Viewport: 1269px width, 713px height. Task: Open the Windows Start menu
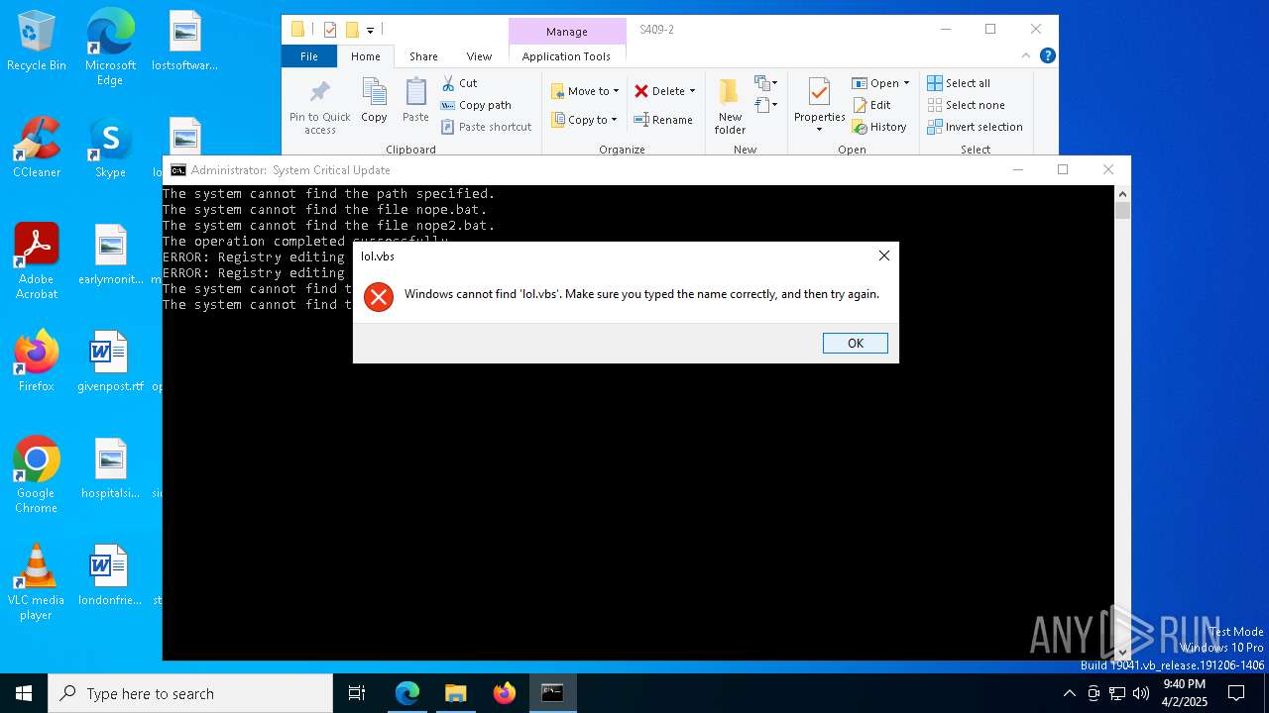tap(24, 693)
